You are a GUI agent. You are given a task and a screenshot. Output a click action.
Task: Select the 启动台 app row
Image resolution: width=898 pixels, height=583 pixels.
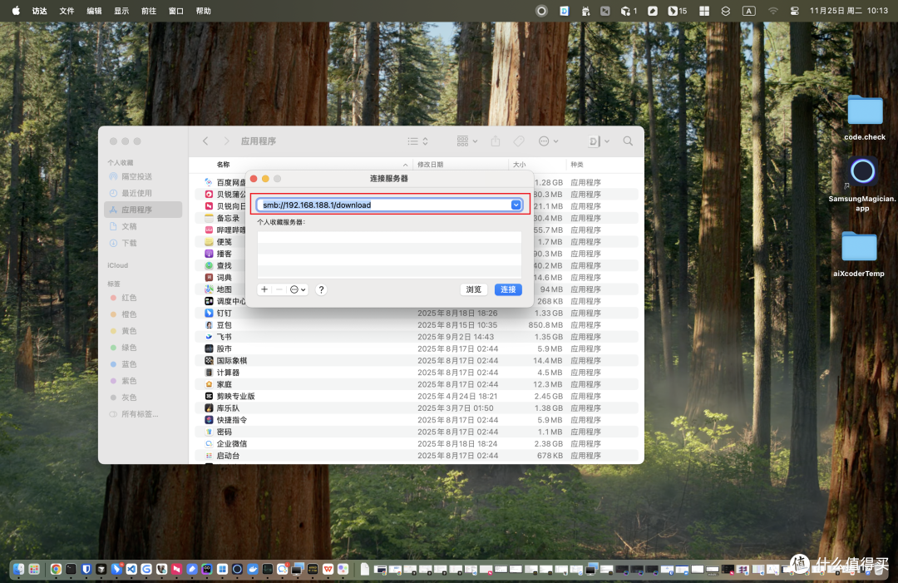click(417, 456)
